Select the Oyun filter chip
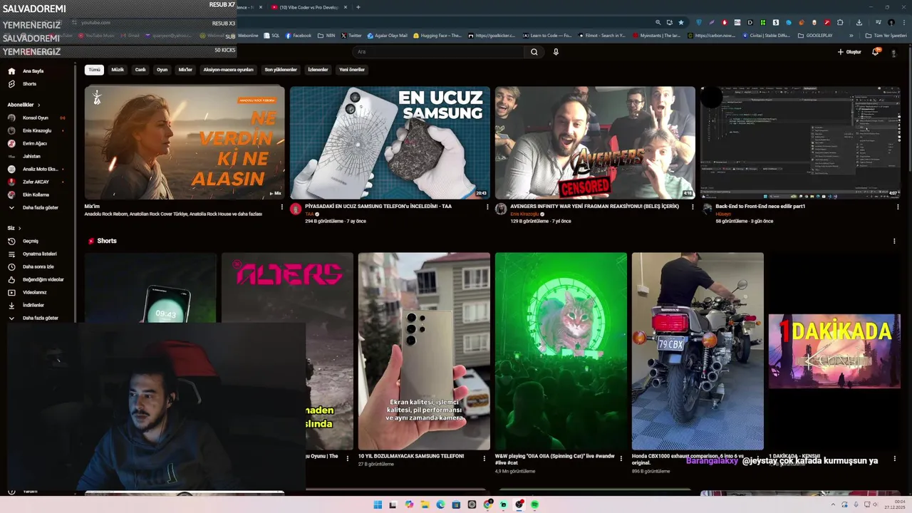912x513 pixels. [162, 70]
